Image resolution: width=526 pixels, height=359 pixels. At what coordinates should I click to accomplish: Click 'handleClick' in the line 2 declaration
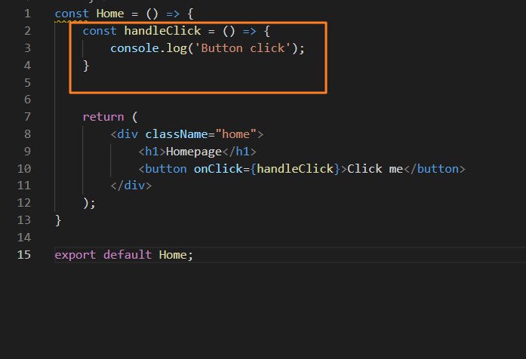click(162, 31)
